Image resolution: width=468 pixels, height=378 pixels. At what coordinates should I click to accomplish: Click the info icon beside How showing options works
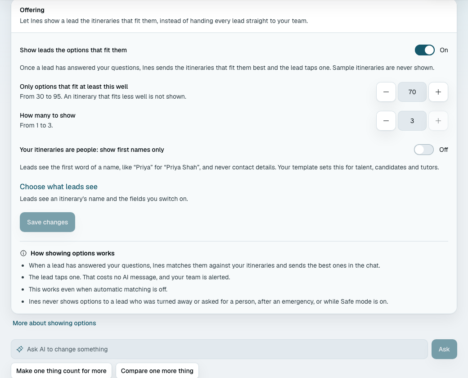point(23,253)
